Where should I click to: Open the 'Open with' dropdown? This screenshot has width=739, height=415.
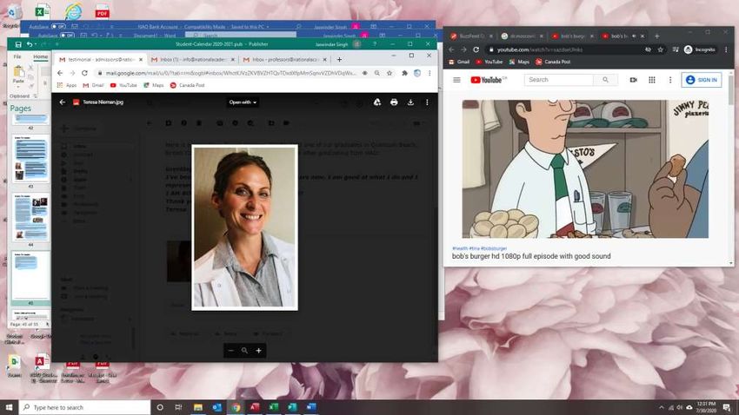click(x=243, y=102)
